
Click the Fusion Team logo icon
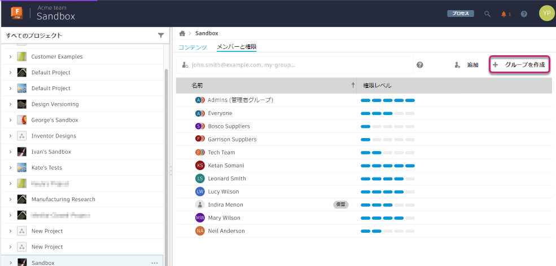coord(16,14)
